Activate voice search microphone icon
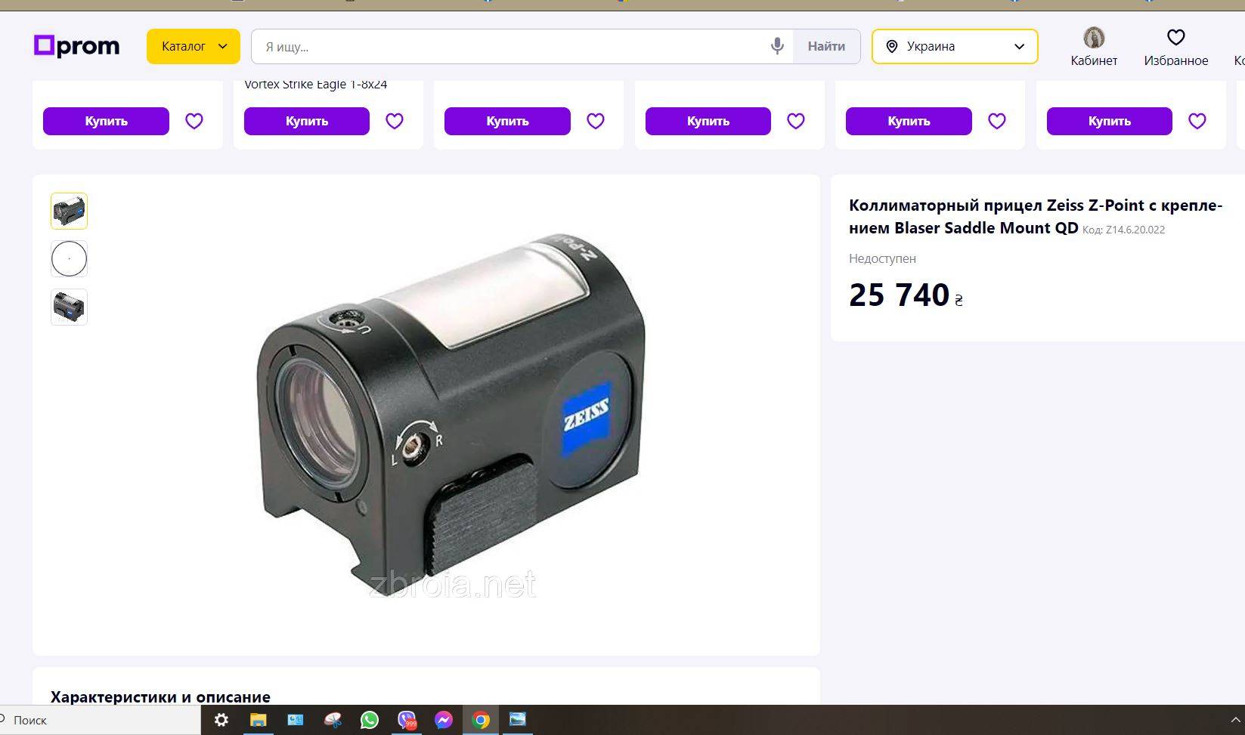The image size is (1245, 735). click(777, 46)
